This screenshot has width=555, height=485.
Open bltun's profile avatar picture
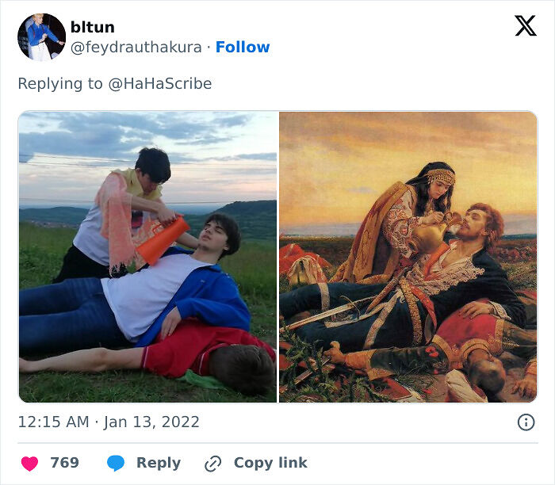(x=41, y=36)
